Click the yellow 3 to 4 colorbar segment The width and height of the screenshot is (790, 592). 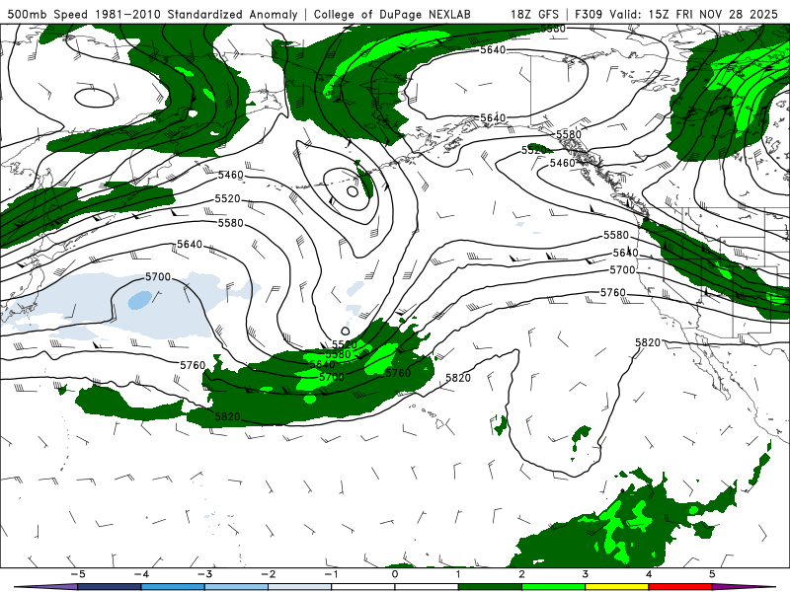pyautogui.click(x=616, y=587)
